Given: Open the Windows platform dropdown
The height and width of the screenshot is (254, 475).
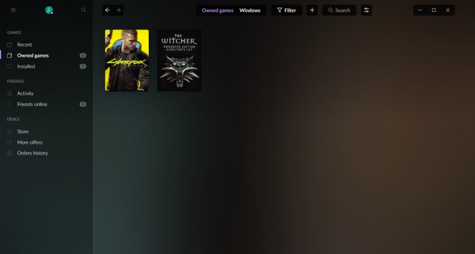Looking at the screenshot, I should 250,10.
